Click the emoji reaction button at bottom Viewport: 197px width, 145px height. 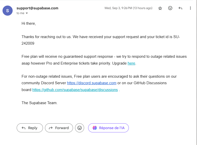point(80,128)
